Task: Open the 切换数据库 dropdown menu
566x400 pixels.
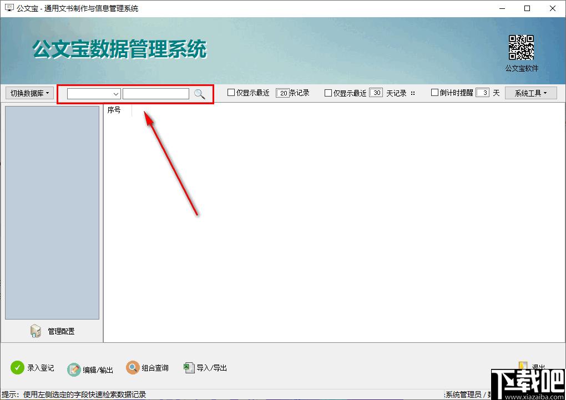Action: coord(29,93)
